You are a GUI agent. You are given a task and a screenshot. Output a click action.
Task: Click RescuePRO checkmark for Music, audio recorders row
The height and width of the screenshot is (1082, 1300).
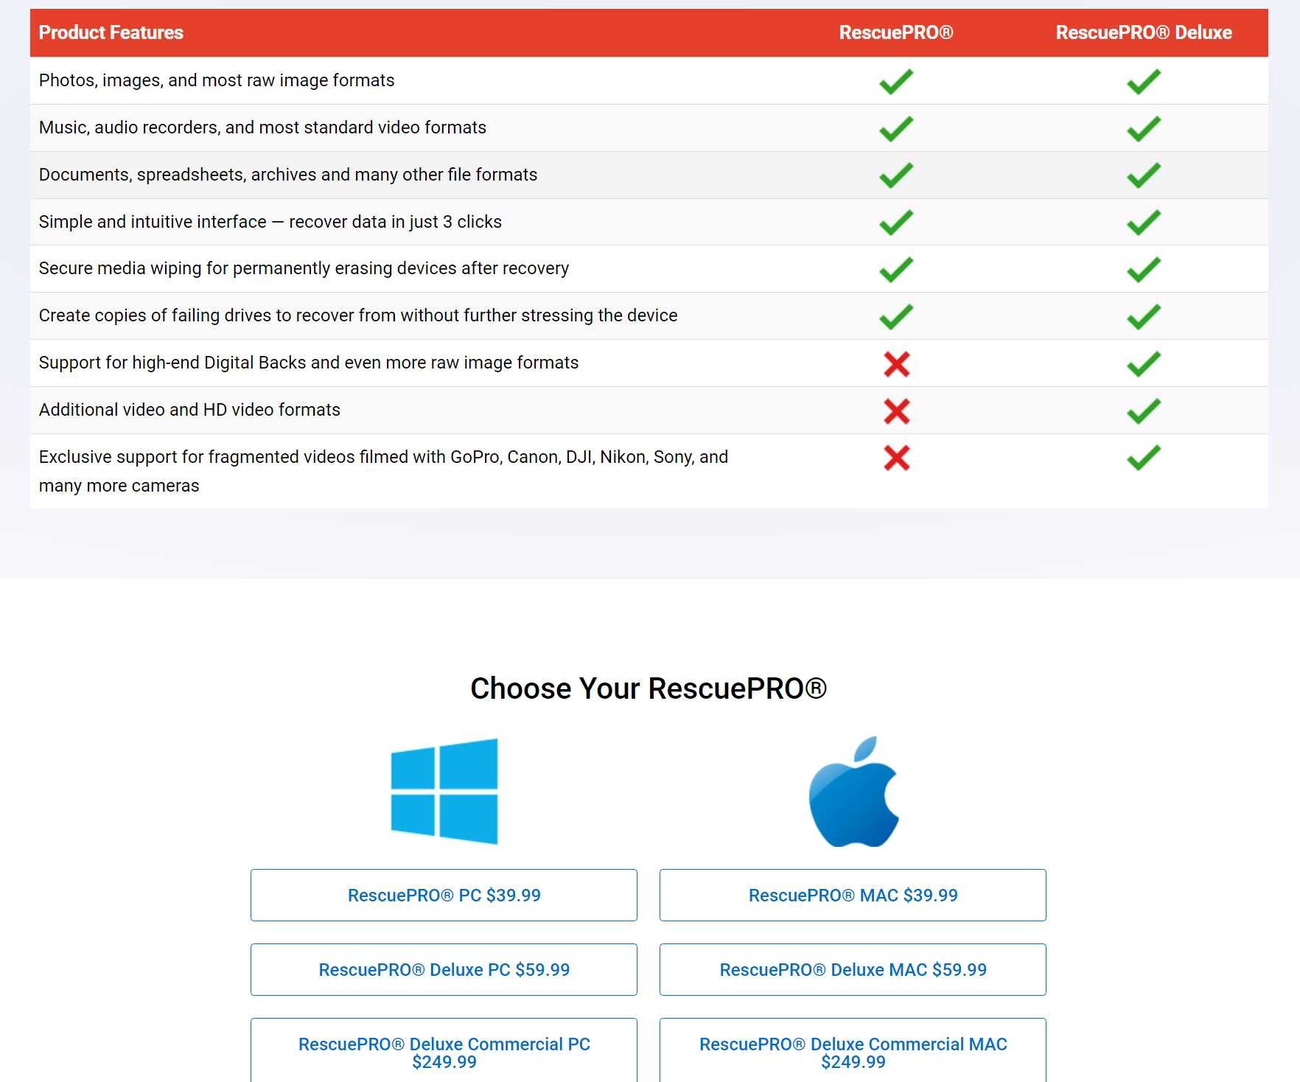(x=896, y=128)
